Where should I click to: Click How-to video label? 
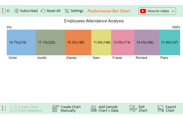click(x=158, y=11)
